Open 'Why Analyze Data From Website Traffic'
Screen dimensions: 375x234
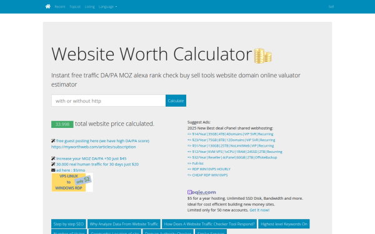coord(124,224)
